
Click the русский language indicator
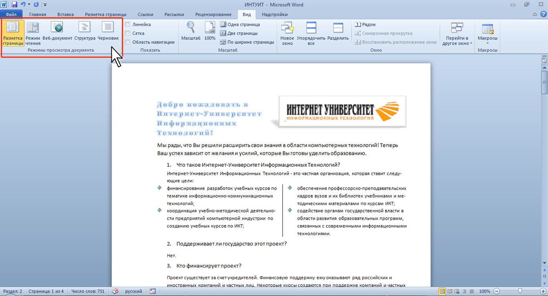coord(134,291)
